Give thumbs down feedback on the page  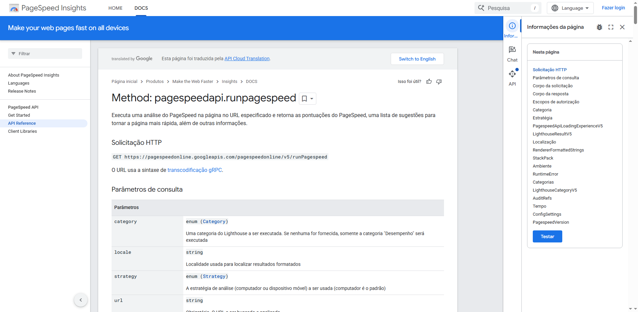pyautogui.click(x=439, y=81)
